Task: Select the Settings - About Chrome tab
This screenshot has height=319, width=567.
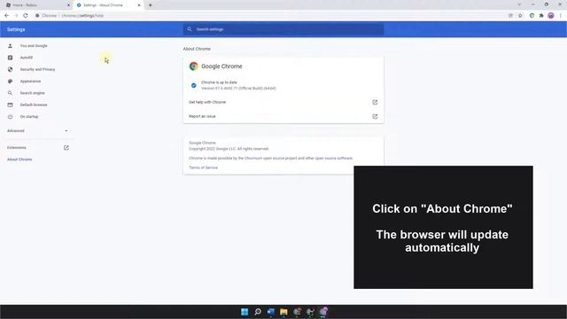Action: [108, 5]
